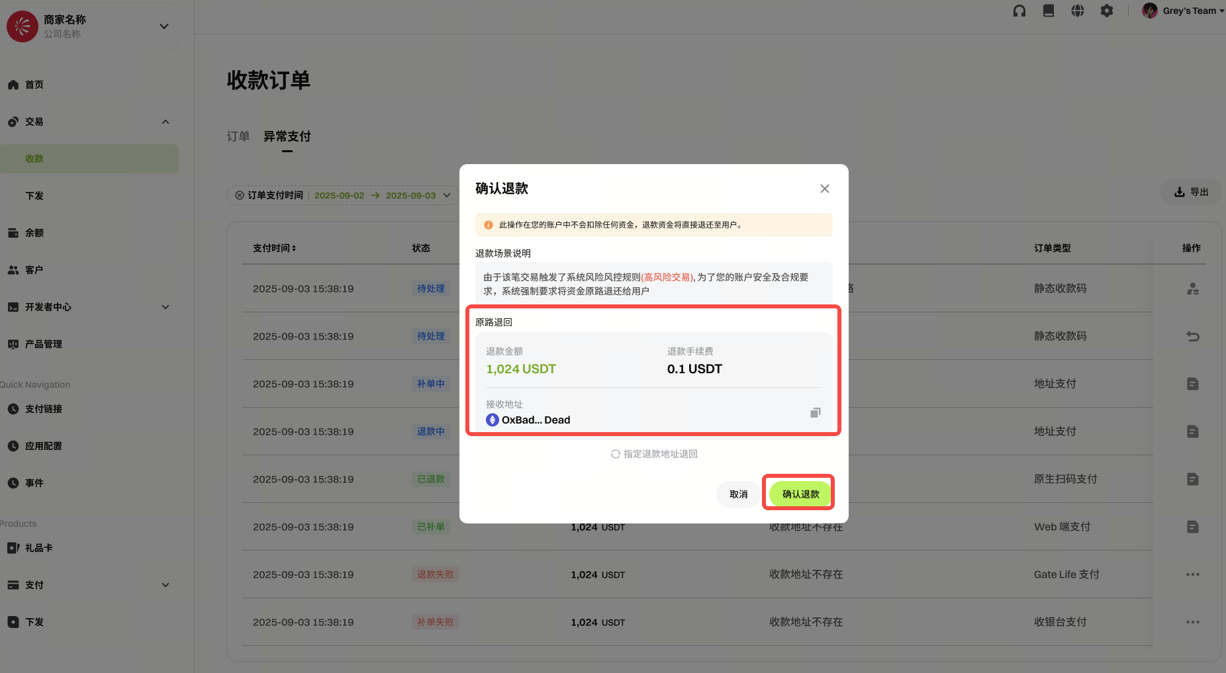Switch to 指定退款地址退回 refund option
The height and width of the screenshot is (673, 1226).
[x=654, y=454]
